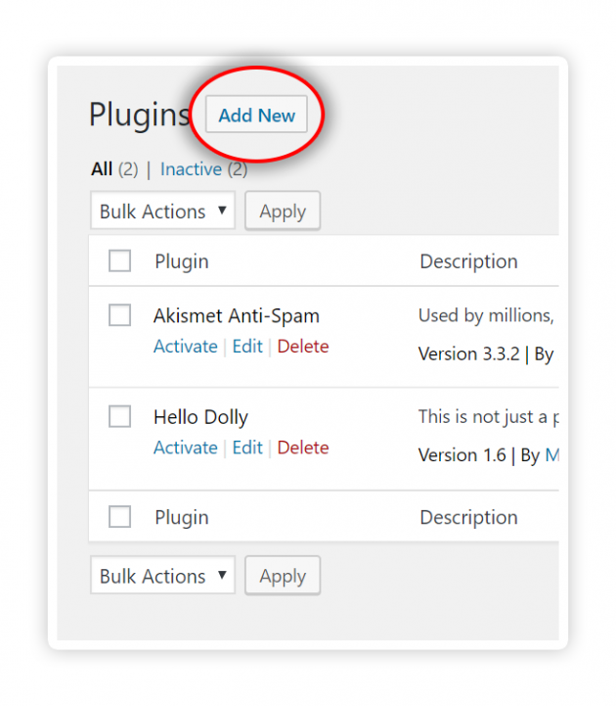The height and width of the screenshot is (706, 616).
Task: Click the bottom Apply button
Action: pyautogui.click(x=283, y=575)
